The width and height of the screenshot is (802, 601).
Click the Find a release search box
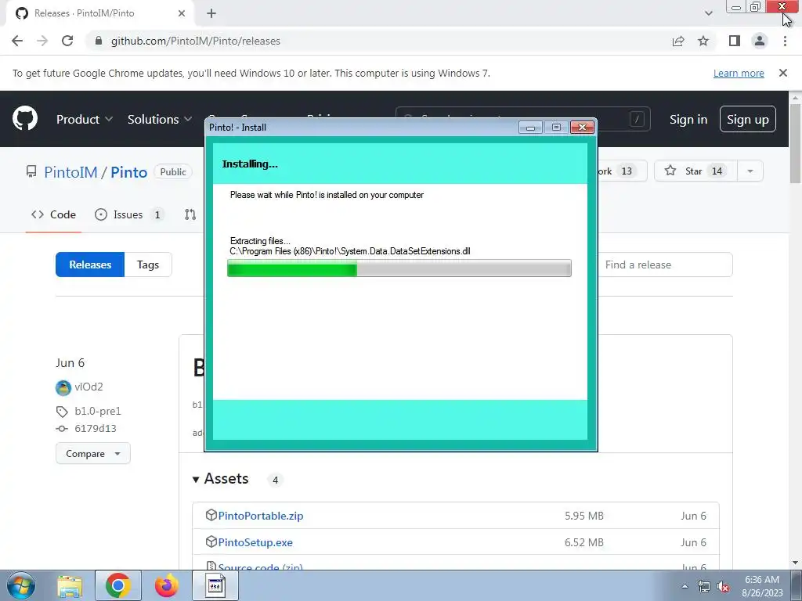coord(665,265)
